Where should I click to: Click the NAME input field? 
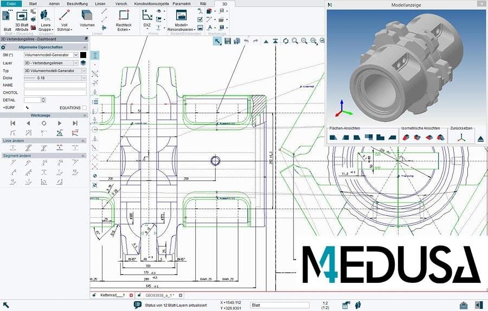55,85
